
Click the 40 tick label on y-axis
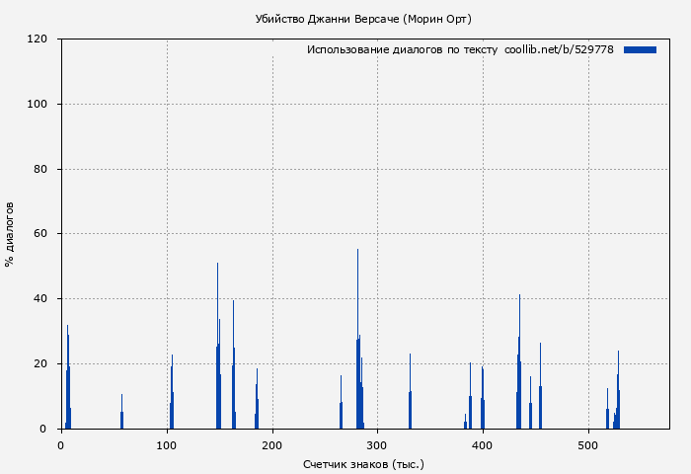41,299
